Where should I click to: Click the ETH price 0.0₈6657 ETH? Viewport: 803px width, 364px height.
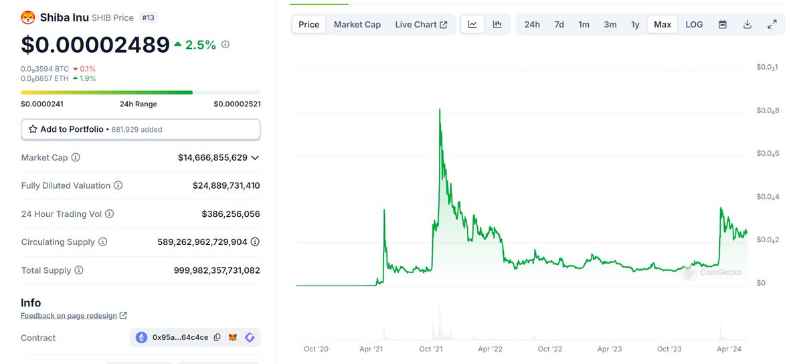click(x=45, y=78)
